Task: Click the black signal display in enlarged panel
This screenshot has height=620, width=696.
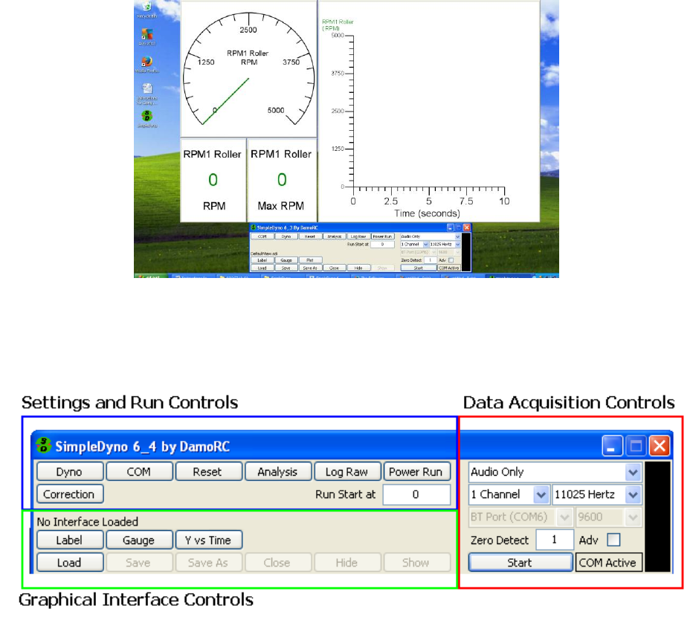Action: 657,517
